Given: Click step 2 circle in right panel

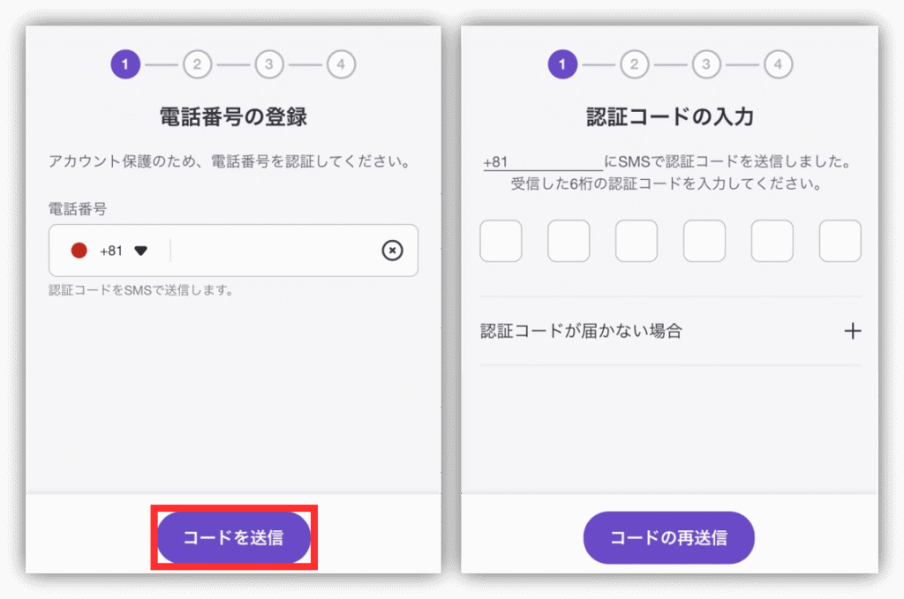Looking at the screenshot, I should (634, 64).
